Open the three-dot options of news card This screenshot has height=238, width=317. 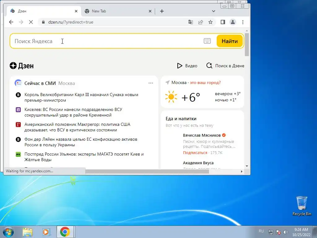[x=151, y=83]
